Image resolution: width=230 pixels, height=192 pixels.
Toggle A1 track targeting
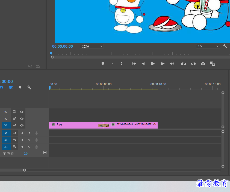pos(6,133)
